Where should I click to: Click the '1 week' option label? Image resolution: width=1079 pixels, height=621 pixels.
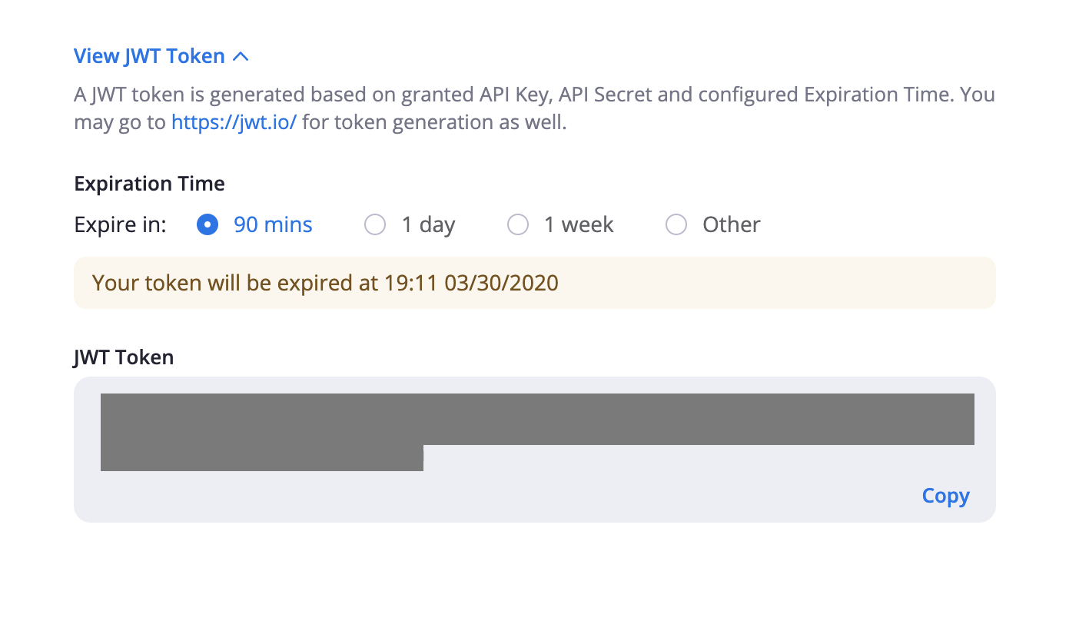pos(579,224)
